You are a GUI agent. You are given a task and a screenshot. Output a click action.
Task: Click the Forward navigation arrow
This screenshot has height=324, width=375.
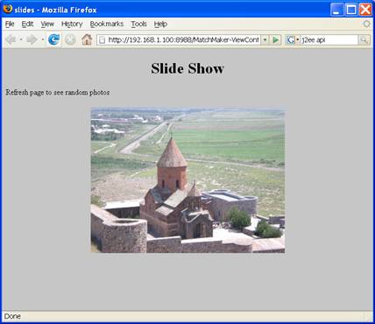[x=32, y=39]
